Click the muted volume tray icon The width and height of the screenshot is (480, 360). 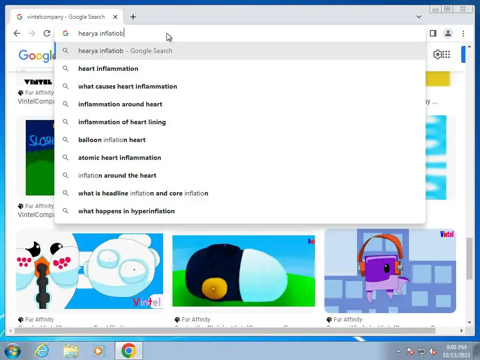point(433,351)
